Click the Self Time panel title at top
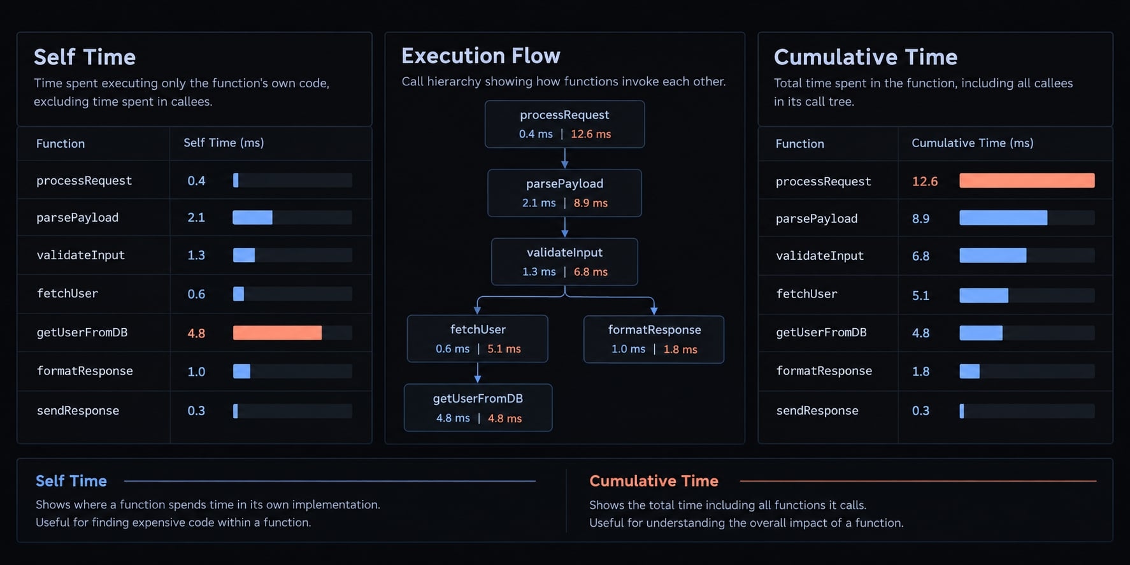 click(x=85, y=57)
